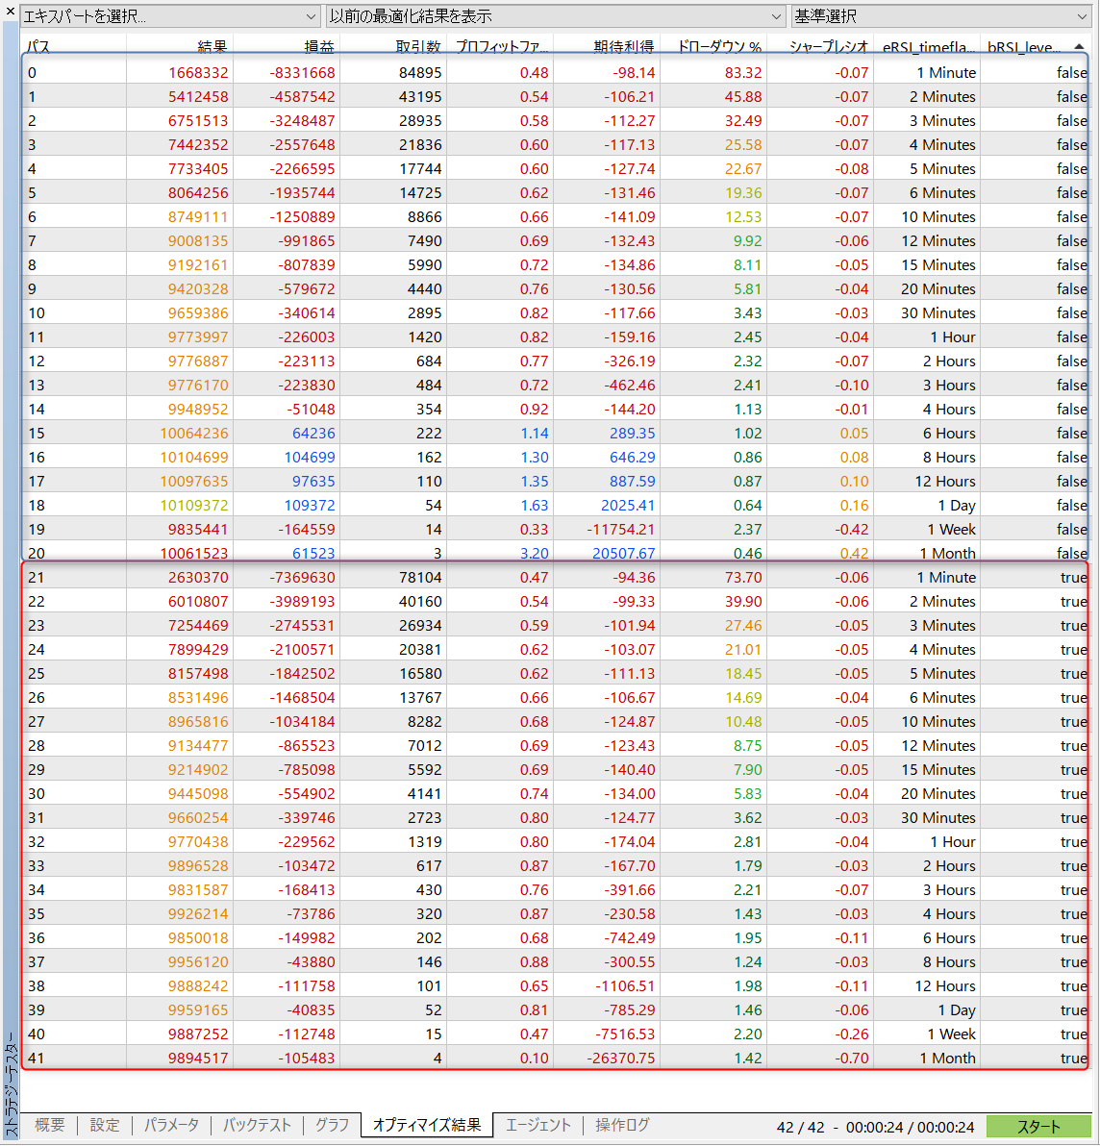
Task: Click profit 104699 in pass 16
Action: coord(310,457)
